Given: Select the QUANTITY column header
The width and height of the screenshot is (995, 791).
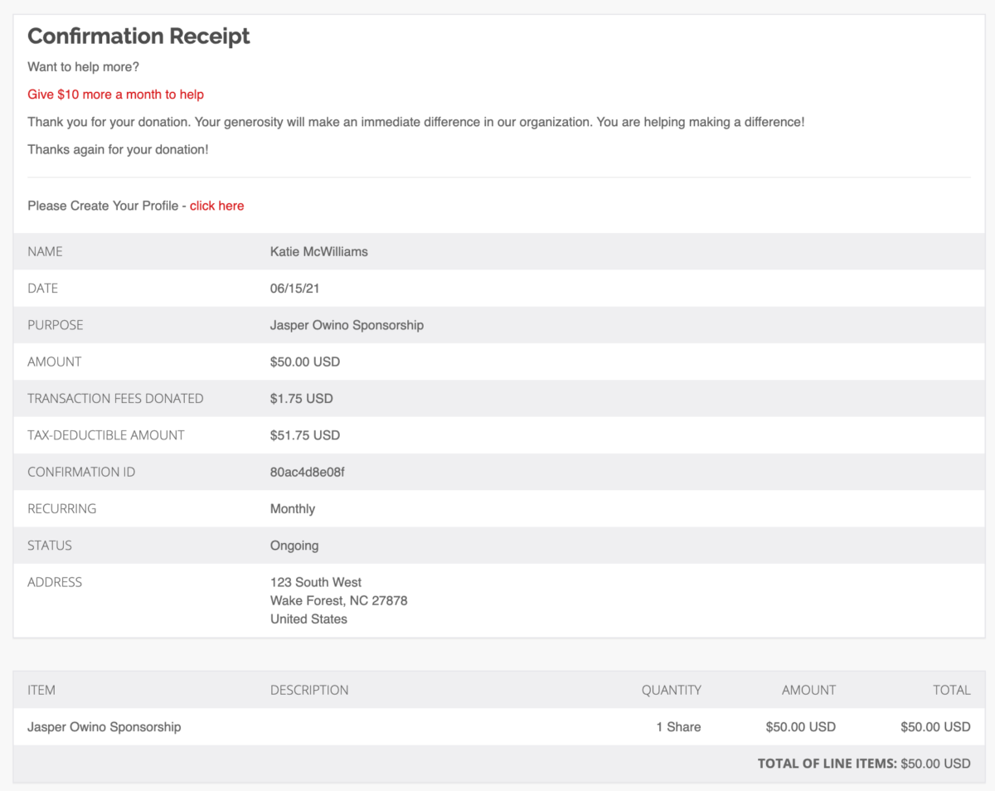Looking at the screenshot, I should (672, 690).
